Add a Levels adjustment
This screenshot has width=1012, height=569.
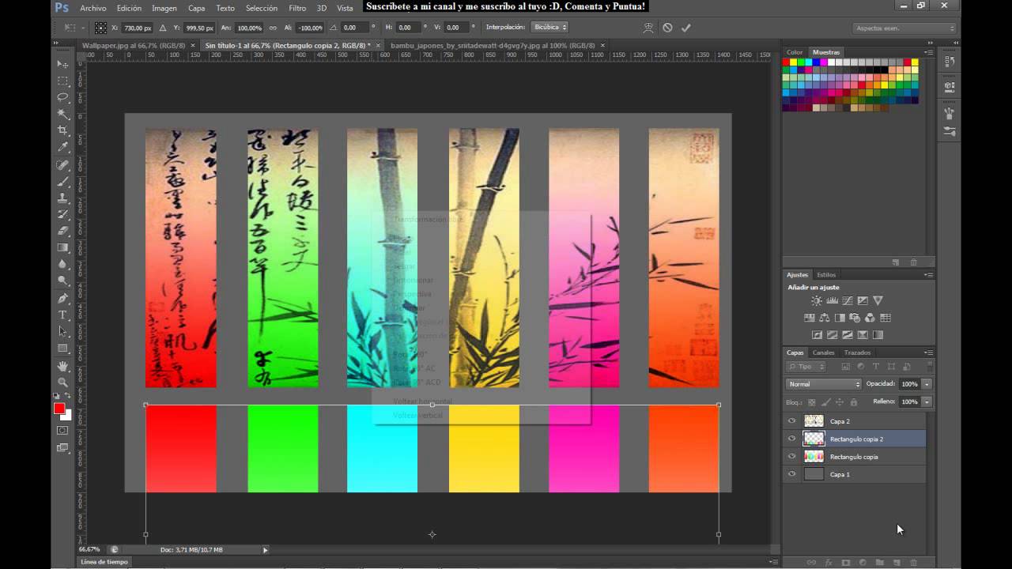coord(832,301)
